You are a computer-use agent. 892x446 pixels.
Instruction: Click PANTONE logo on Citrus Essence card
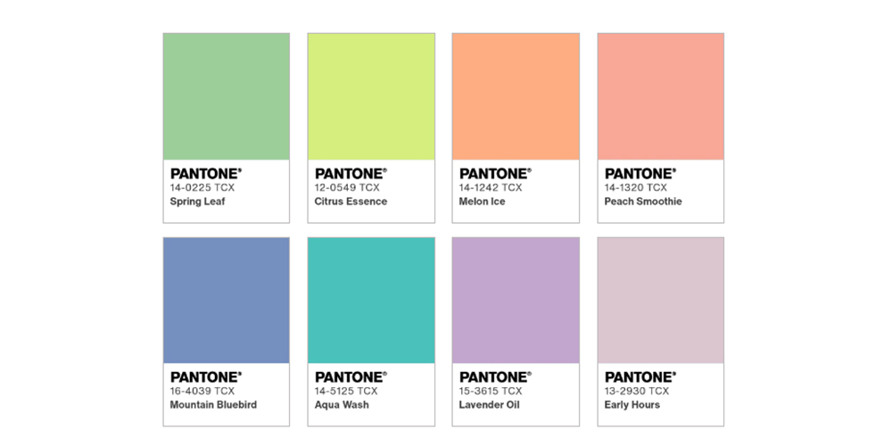pyautogui.click(x=351, y=174)
